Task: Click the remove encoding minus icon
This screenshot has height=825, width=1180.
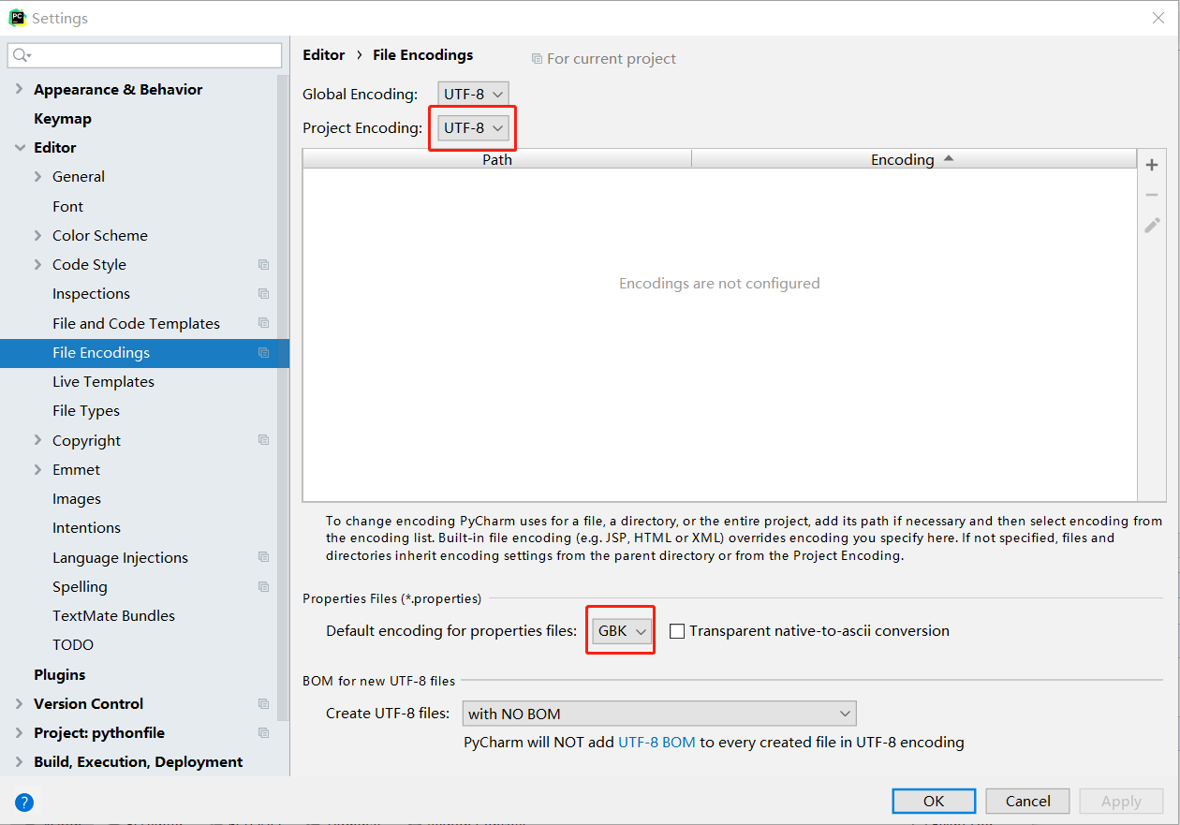Action: (1152, 195)
